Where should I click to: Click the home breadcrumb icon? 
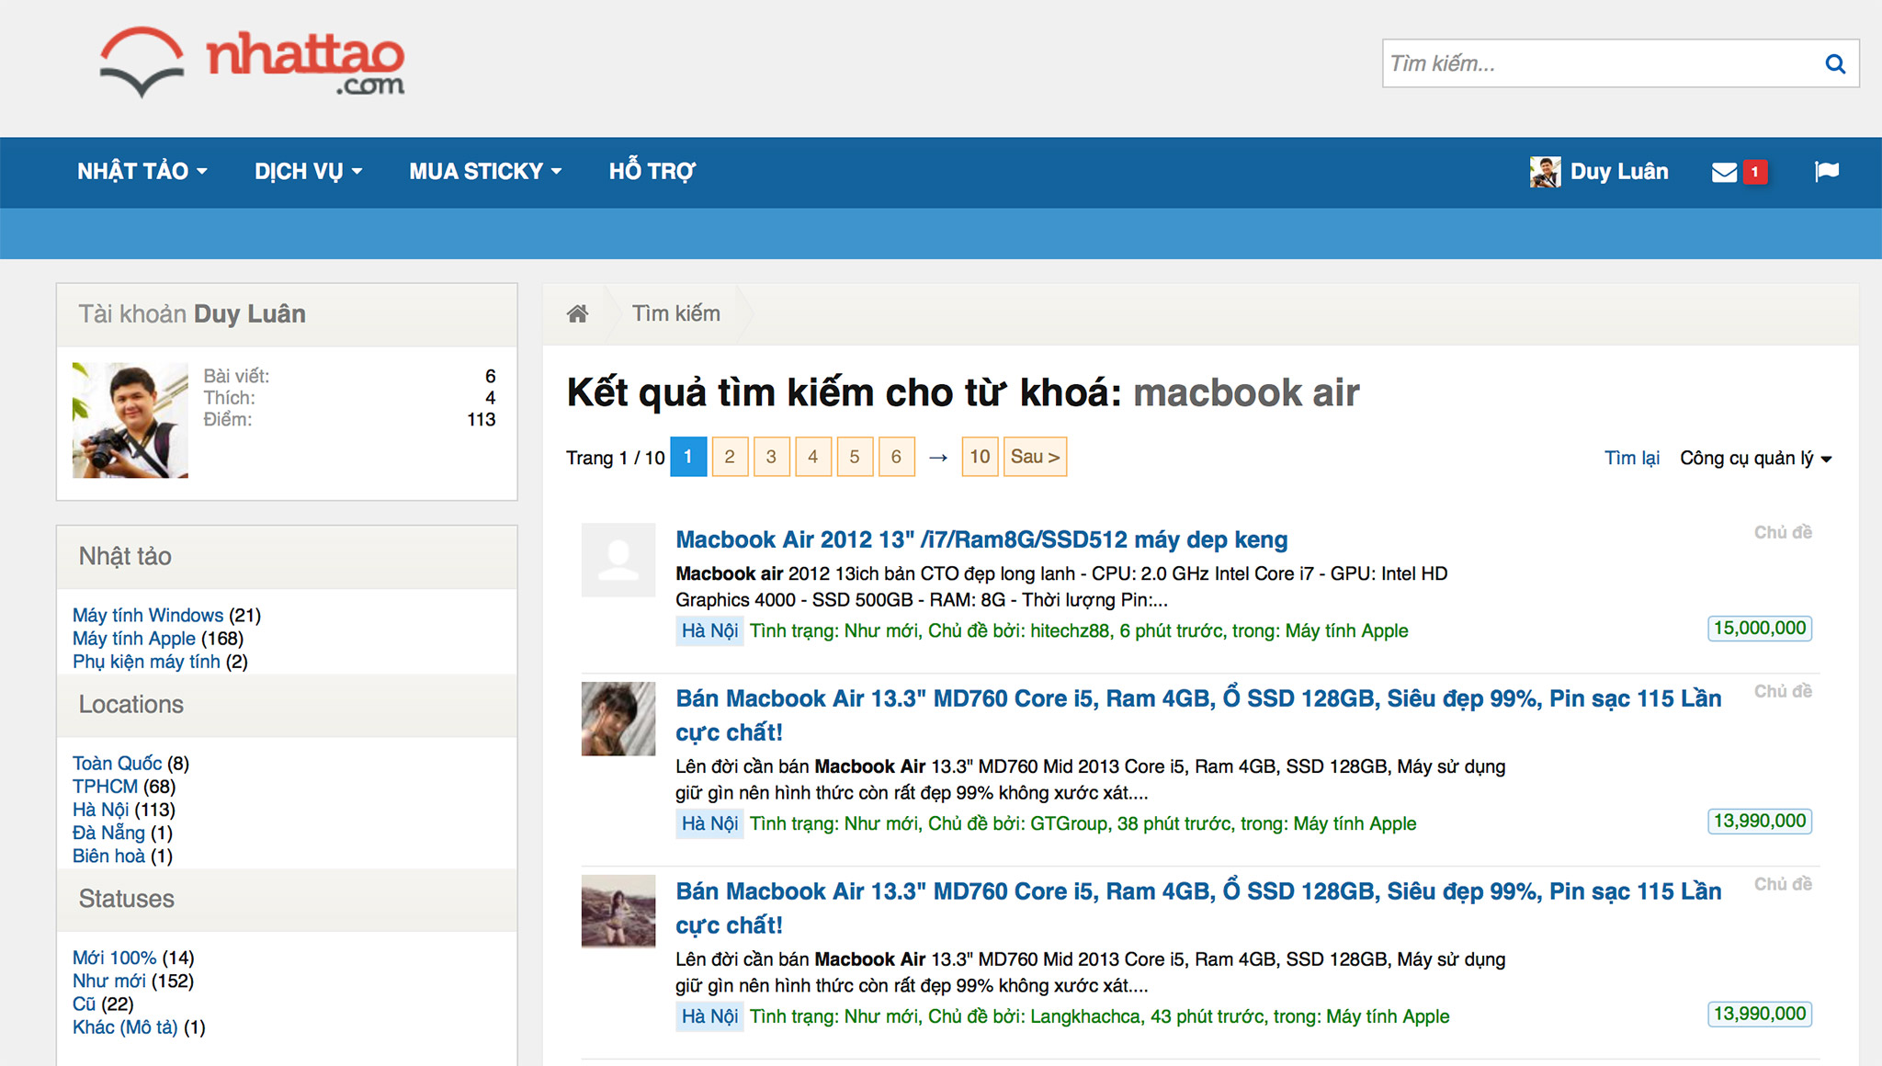tap(577, 313)
